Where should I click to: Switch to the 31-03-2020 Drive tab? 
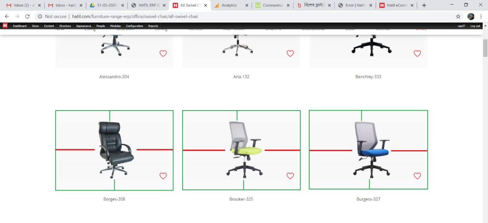(106, 5)
